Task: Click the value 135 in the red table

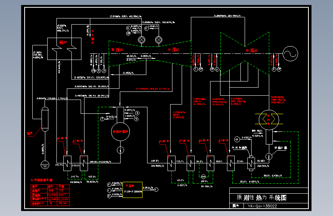Action: 61,191
